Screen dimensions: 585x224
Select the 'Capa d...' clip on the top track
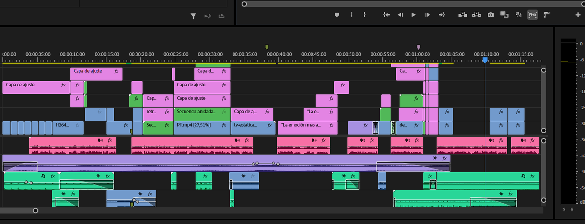[x=212, y=74]
